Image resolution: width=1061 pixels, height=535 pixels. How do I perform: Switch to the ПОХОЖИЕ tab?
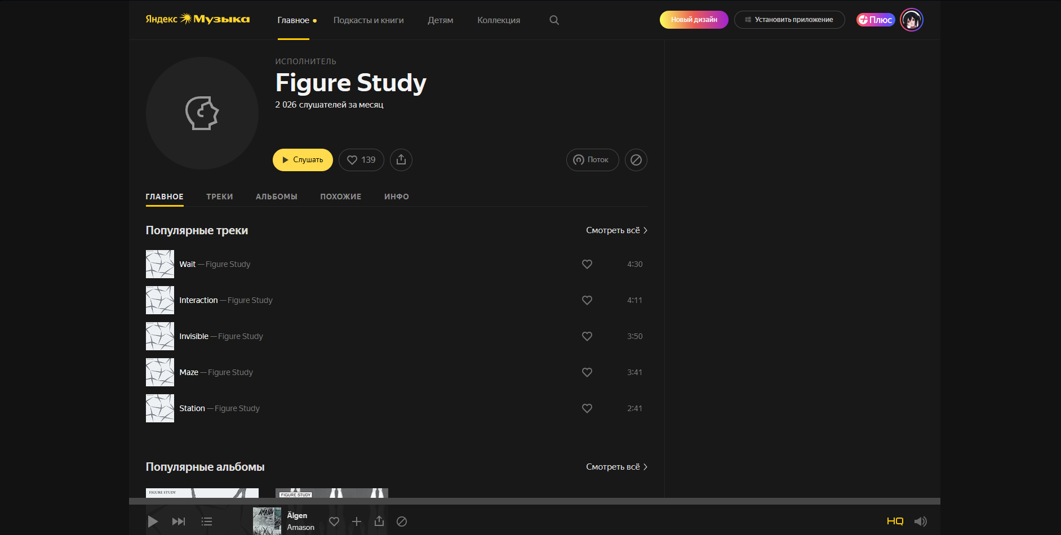[x=341, y=197]
